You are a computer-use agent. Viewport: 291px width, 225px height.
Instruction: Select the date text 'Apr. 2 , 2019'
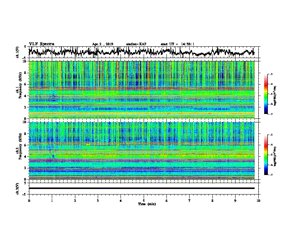[103, 44]
